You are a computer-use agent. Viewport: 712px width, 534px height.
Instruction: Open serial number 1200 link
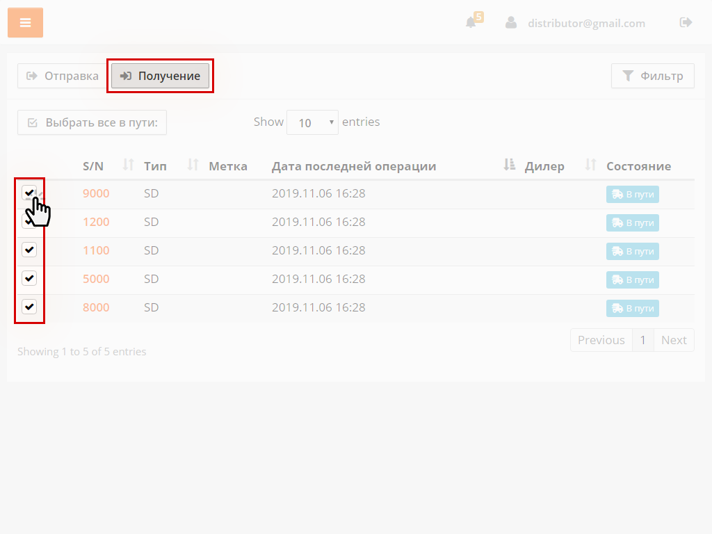96,222
